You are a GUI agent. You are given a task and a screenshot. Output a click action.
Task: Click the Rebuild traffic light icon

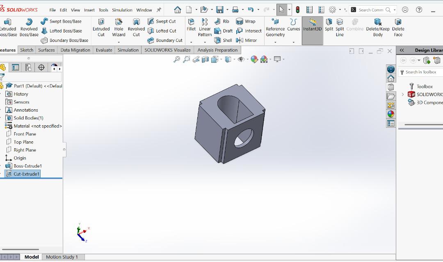[297, 10]
